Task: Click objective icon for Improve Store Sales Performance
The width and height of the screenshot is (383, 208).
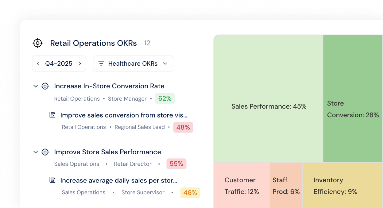Action: click(45, 152)
